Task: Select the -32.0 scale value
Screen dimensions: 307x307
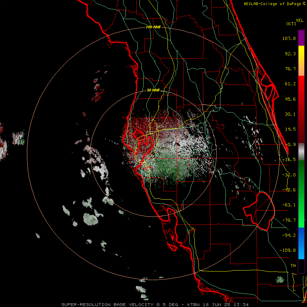Action: click(x=289, y=175)
